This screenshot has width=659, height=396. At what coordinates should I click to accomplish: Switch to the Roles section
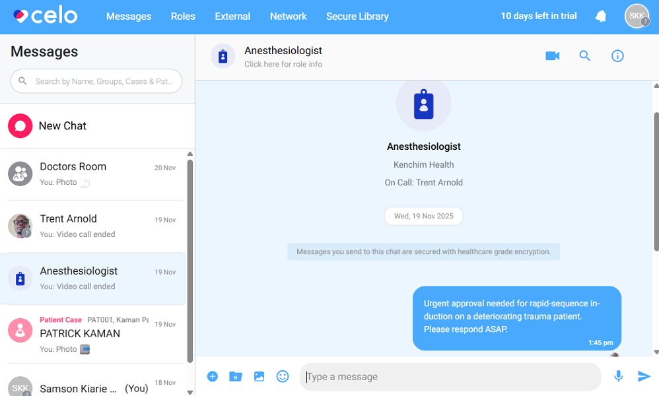coord(183,16)
